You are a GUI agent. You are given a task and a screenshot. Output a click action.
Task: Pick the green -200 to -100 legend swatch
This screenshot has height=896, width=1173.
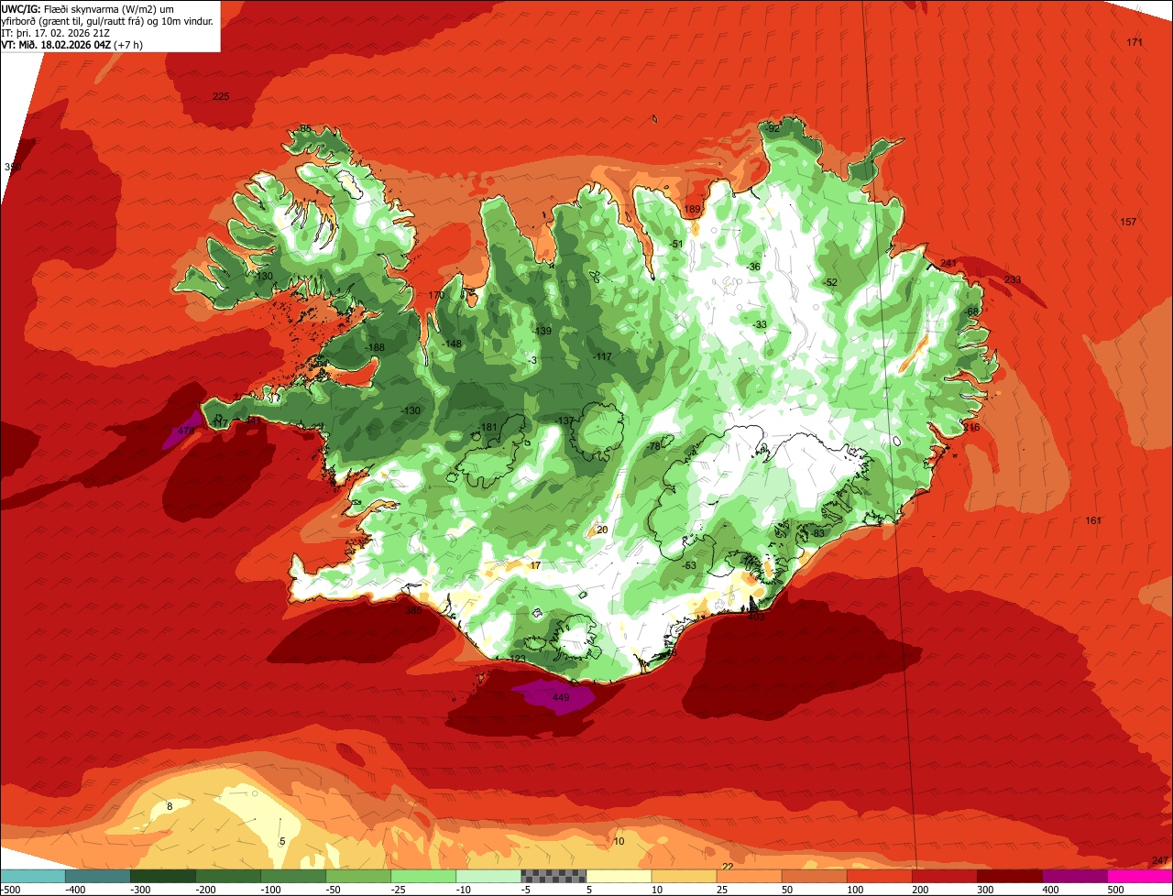[x=228, y=877]
